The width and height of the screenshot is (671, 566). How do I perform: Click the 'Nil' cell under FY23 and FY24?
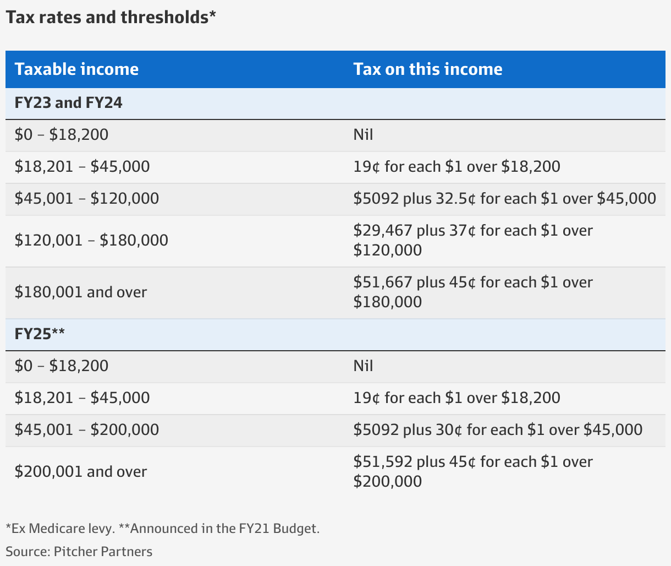coord(363,134)
